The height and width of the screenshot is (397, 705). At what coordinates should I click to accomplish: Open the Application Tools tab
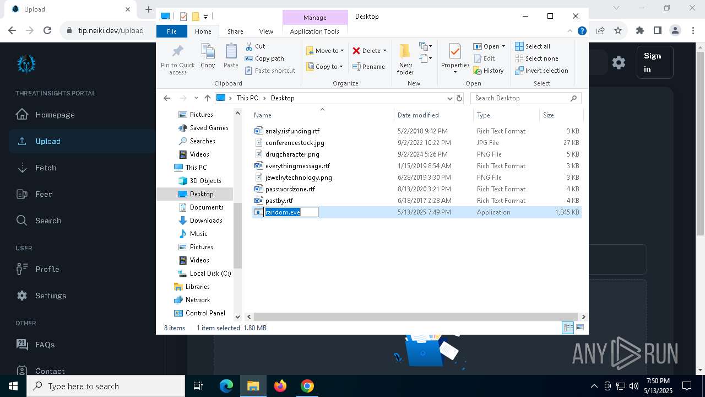coord(314,31)
